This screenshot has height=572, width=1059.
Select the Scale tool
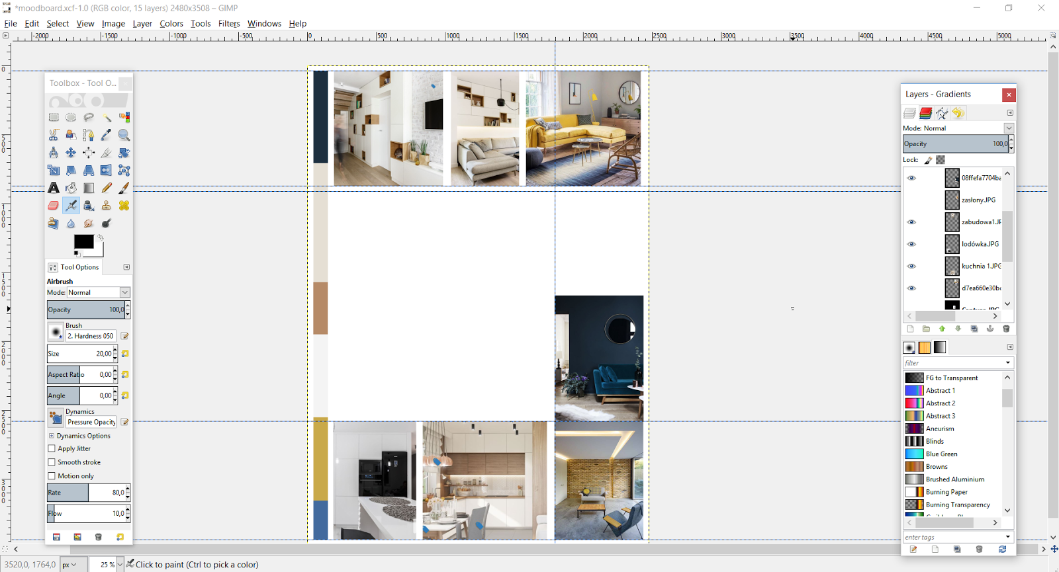tap(54, 171)
